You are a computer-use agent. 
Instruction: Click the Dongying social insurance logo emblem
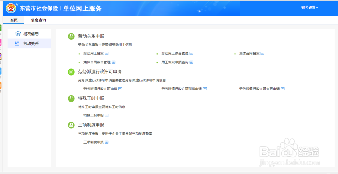pos(11,9)
